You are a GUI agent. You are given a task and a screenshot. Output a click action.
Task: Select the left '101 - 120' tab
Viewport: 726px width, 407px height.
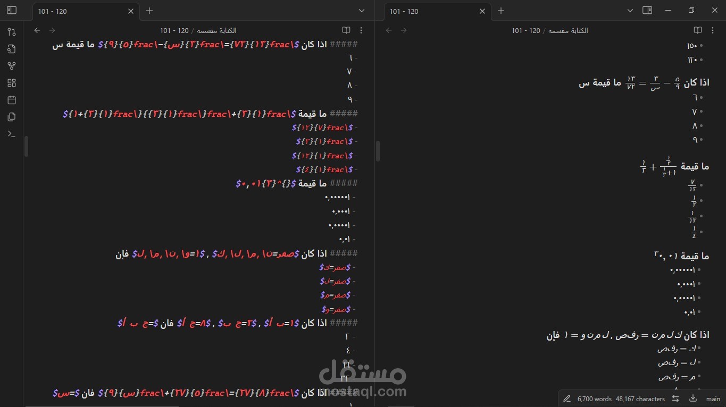(52, 11)
